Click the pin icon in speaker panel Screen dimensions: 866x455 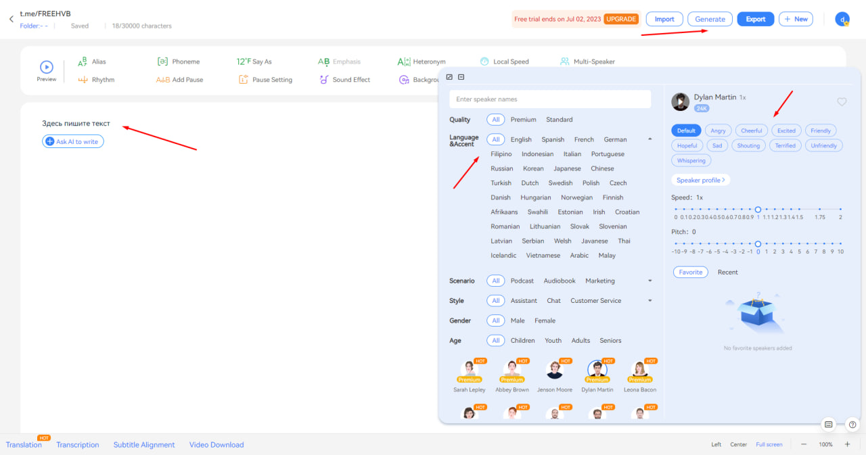[450, 77]
